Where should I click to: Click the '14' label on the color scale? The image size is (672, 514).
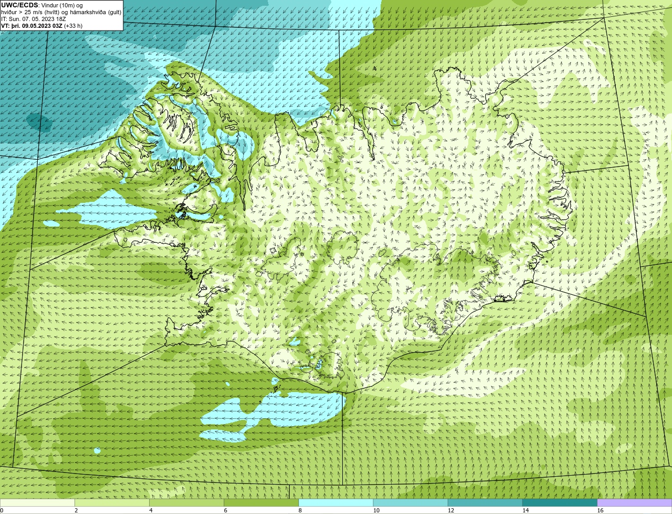(x=525, y=510)
